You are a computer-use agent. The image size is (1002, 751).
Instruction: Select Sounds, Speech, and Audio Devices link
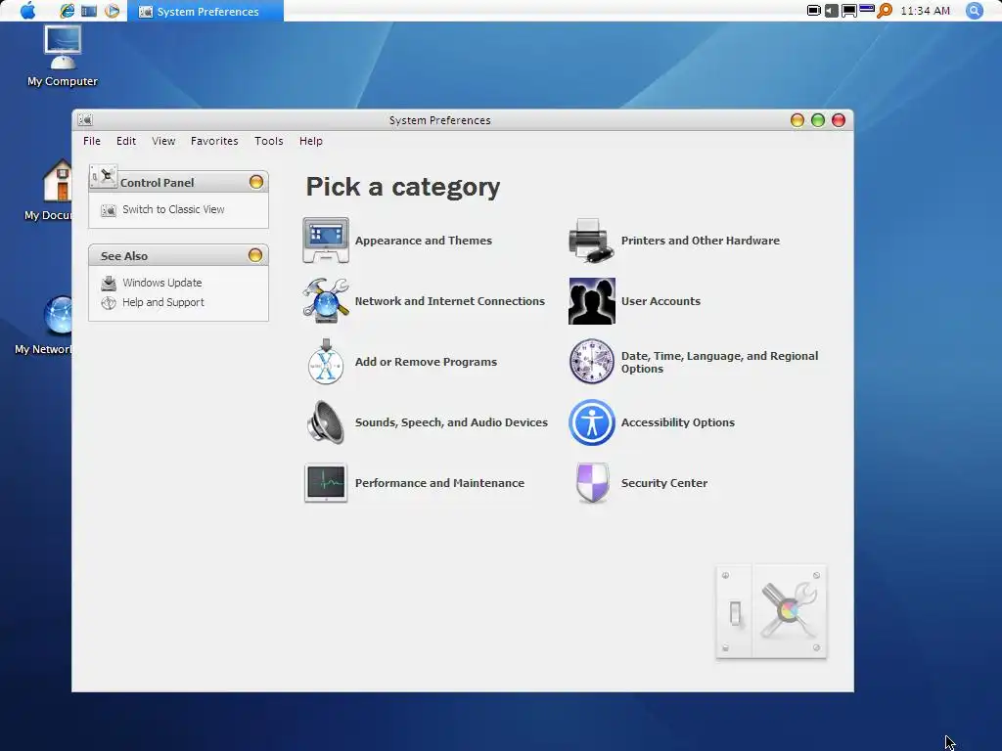[x=451, y=422]
